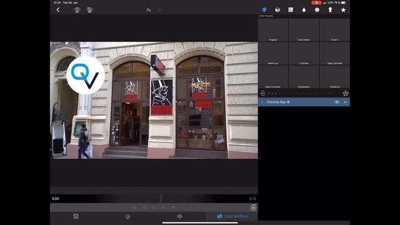
Task: Open the distort circle effects category
Action: 317,10
